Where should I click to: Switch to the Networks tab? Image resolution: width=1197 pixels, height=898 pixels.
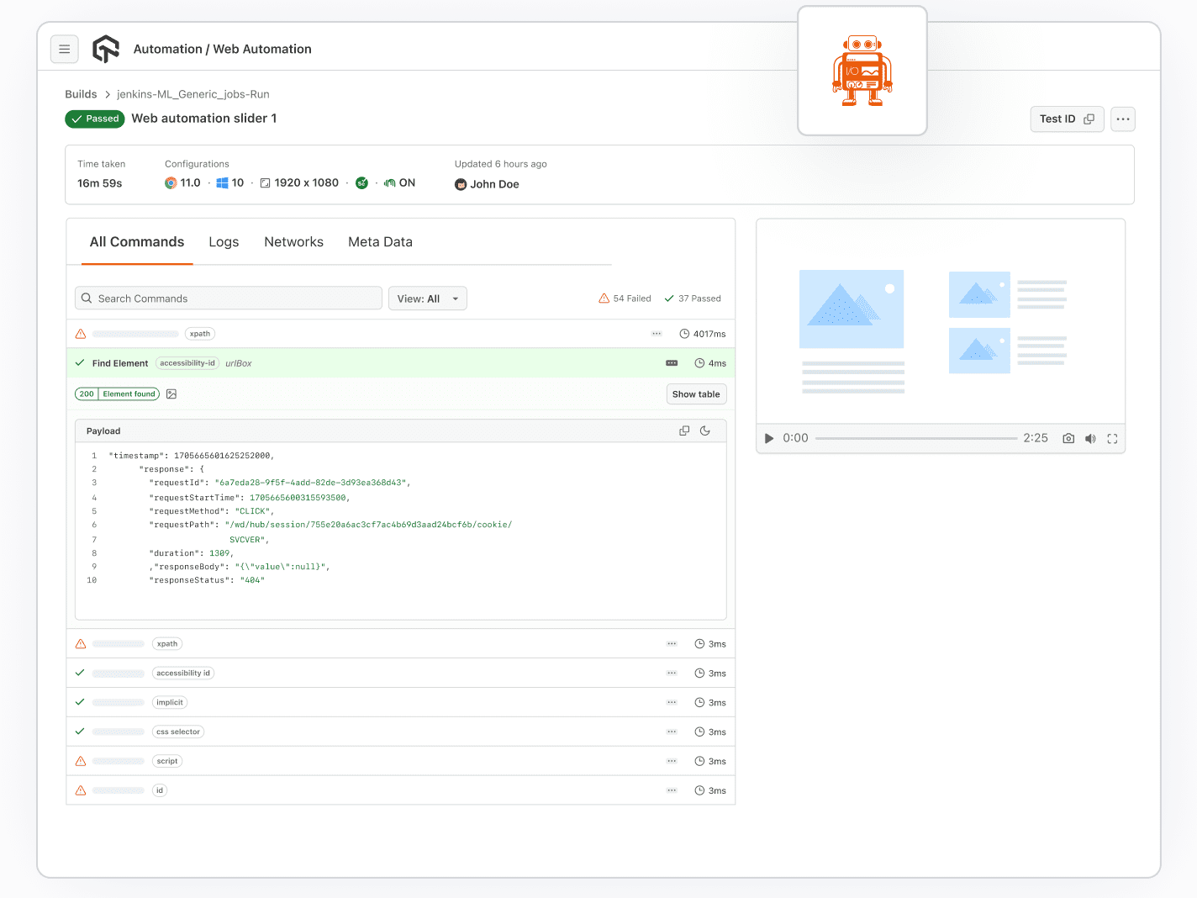tap(293, 242)
